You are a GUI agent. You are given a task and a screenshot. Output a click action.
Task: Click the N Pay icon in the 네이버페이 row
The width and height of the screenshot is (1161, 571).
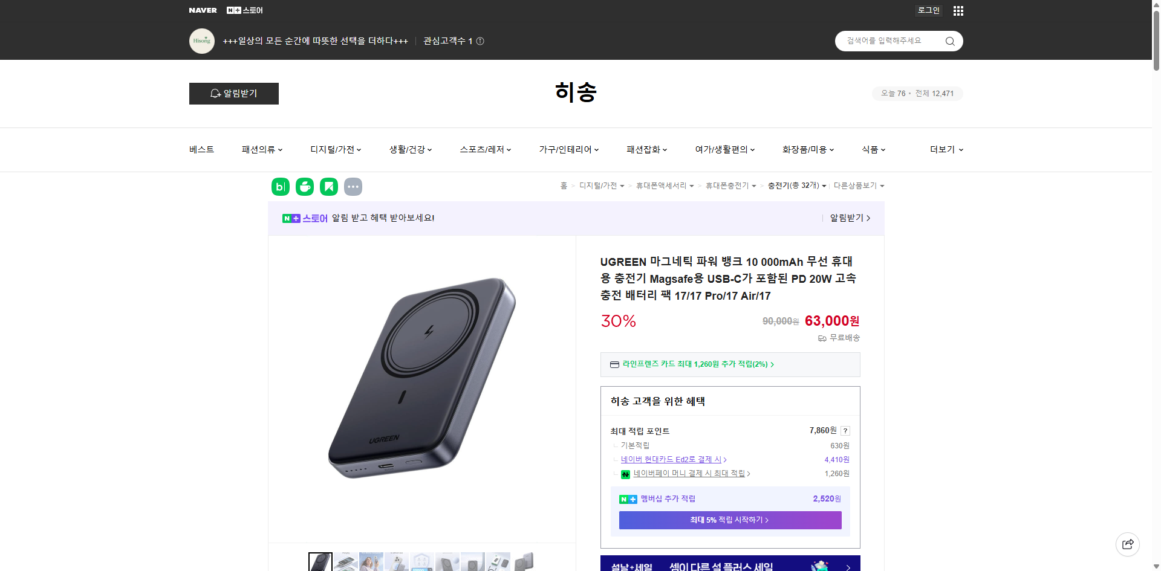point(626,474)
